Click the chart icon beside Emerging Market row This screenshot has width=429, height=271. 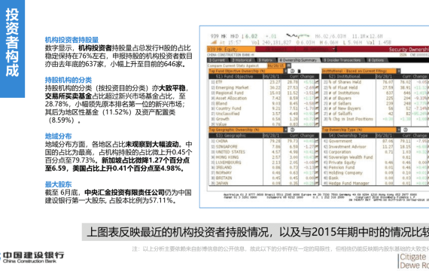[x=317, y=87]
